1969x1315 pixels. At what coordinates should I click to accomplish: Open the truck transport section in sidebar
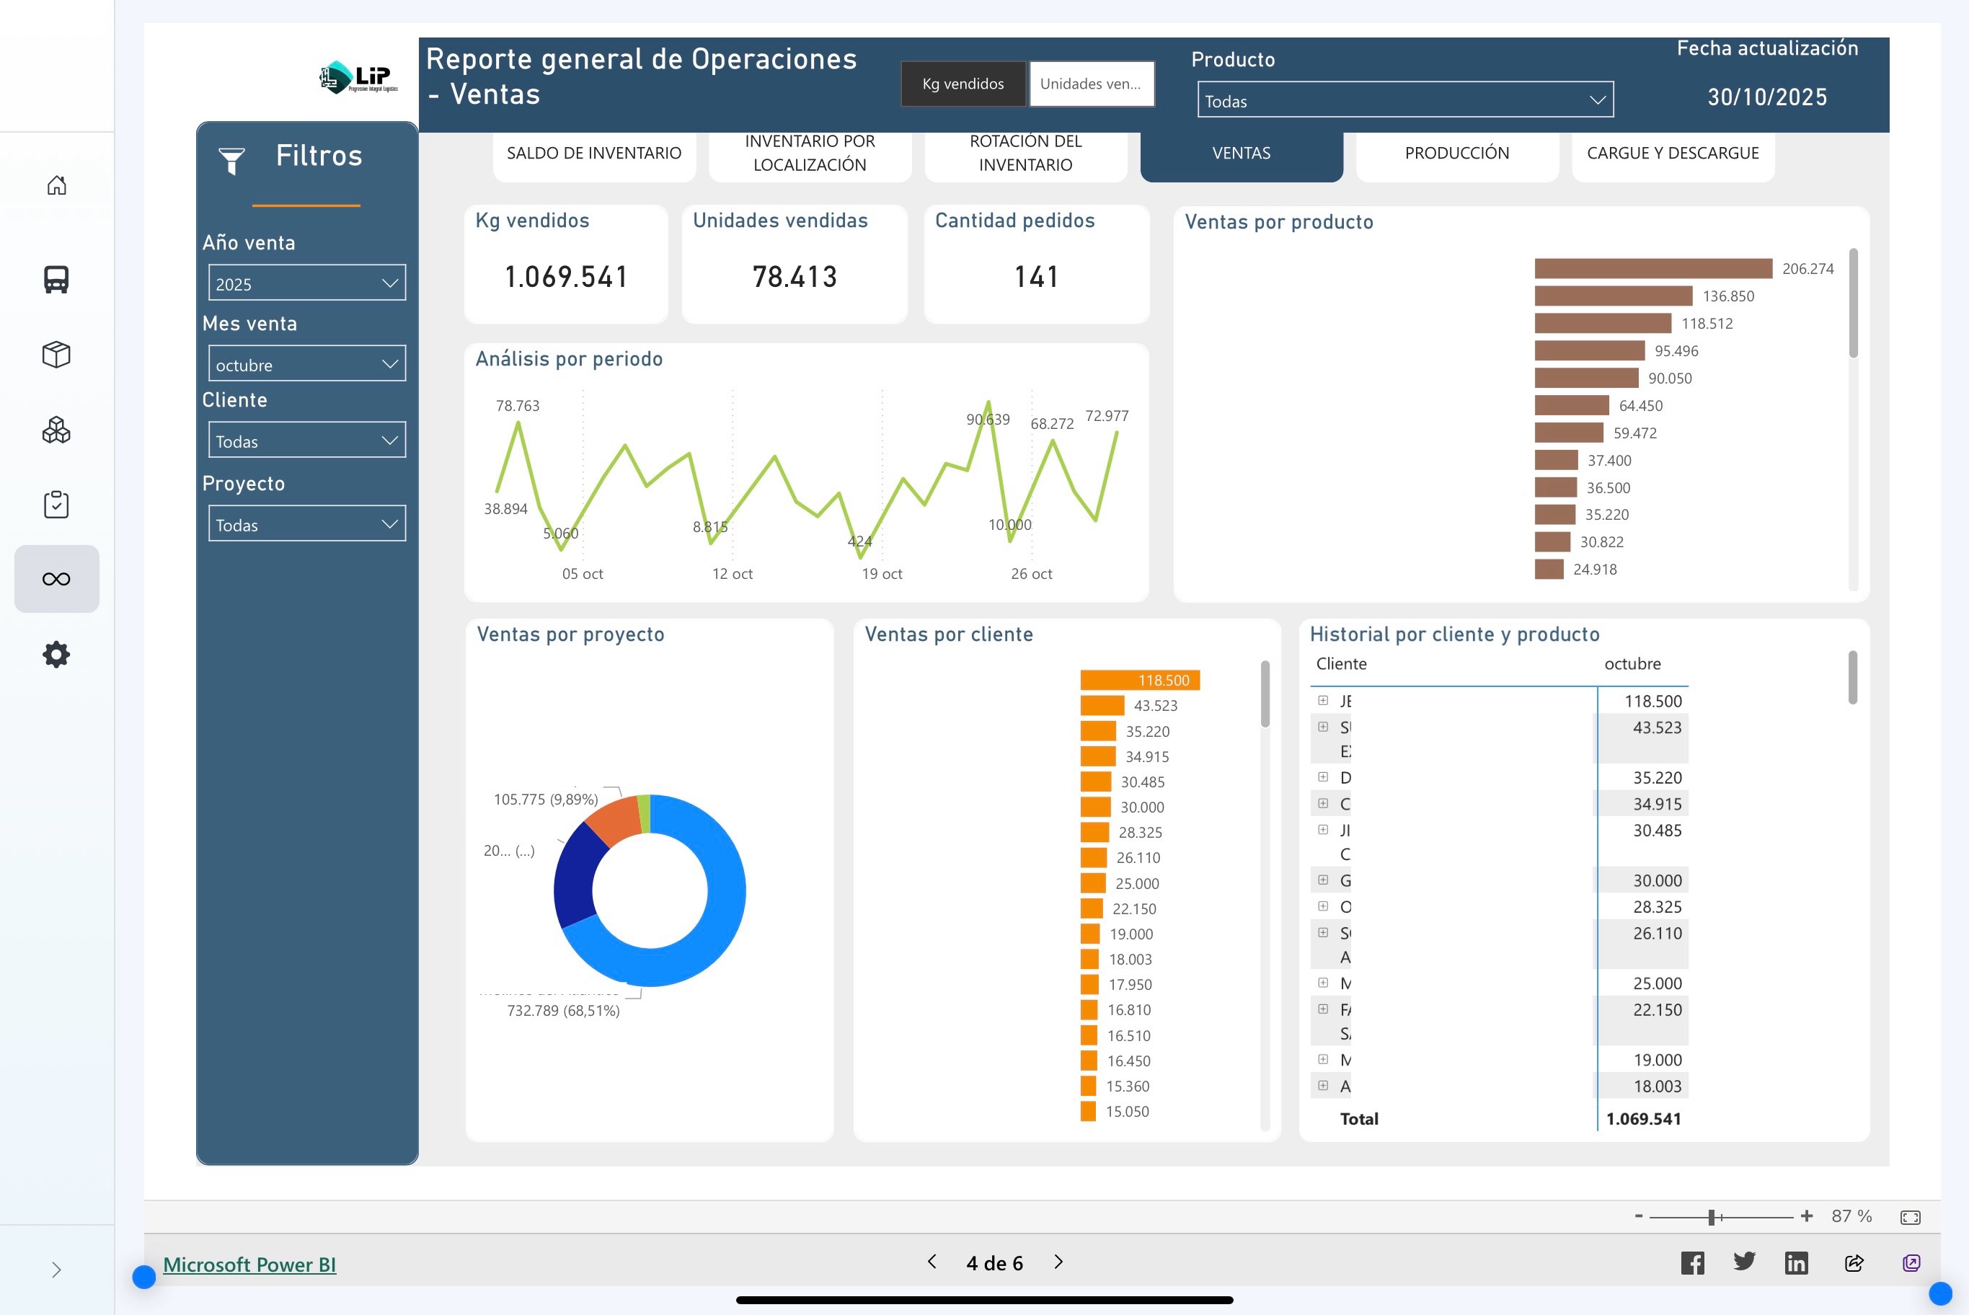[x=56, y=279]
